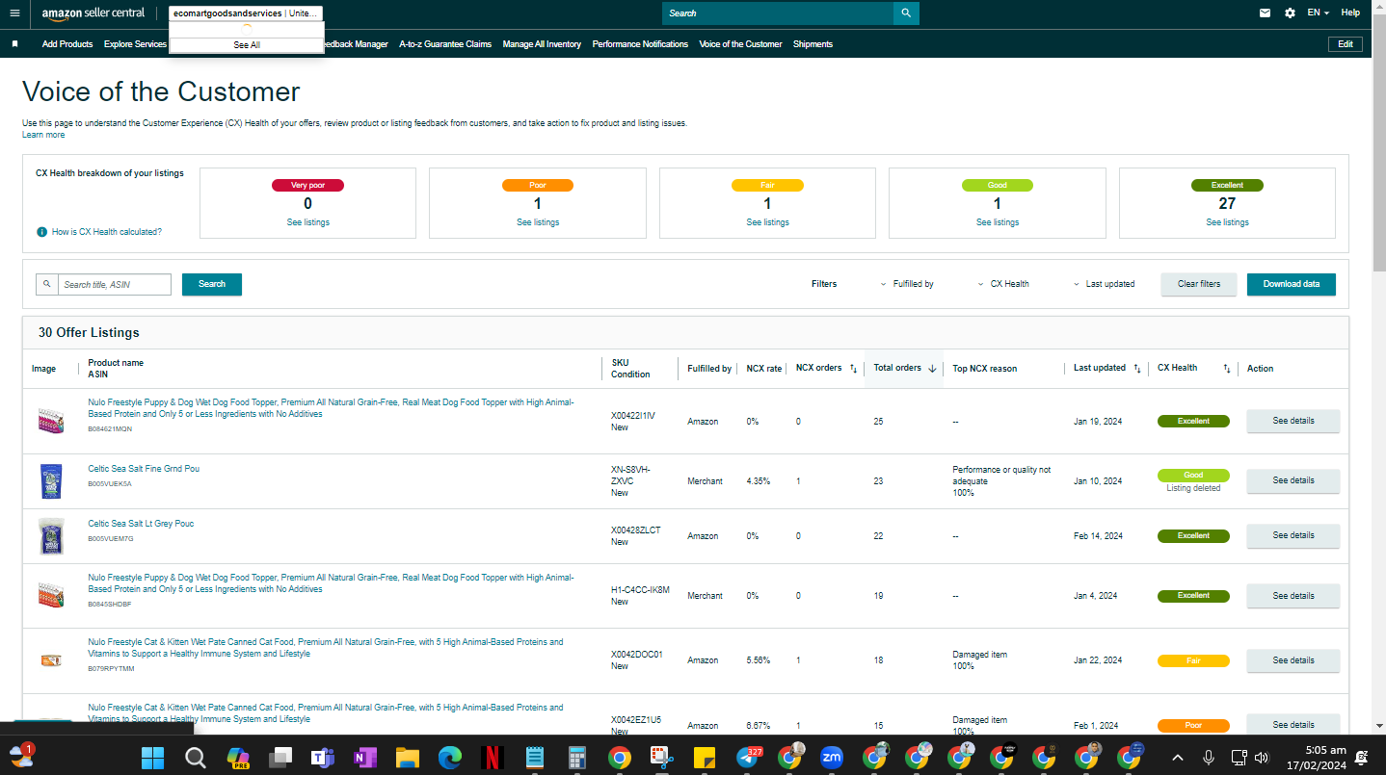See details for SKU H1-C4CC-IK8M
This screenshot has width=1386, height=775.
pyautogui.click(x=1293, y=596)
